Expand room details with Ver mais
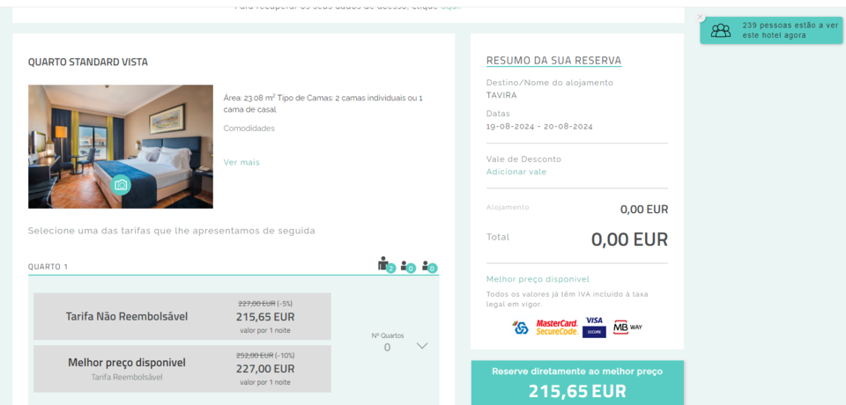This screenshot has height=405, width=846. tap(241, 162)
